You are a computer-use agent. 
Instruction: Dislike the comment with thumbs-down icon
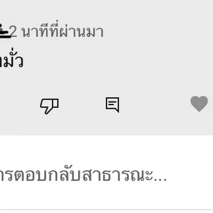pos(49,106)
